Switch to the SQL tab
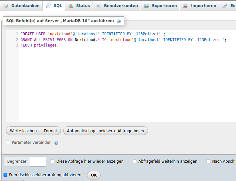This screenshot has height=181, width=236. (x=54, y=6)
